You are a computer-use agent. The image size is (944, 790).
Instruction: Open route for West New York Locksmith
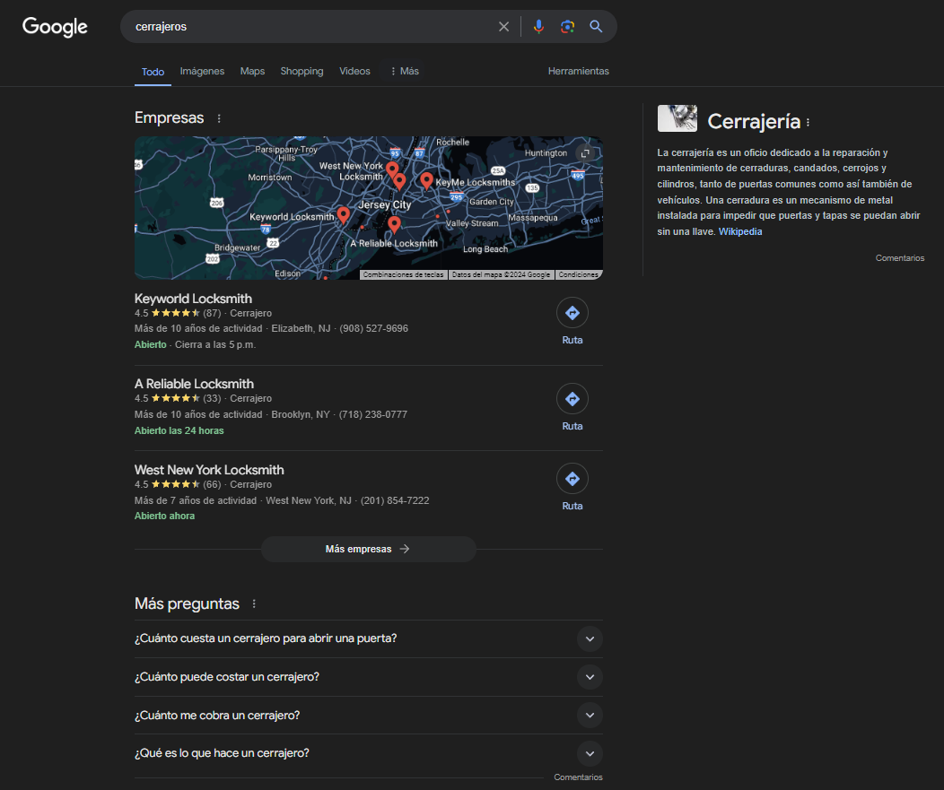[x=573, y=480]
